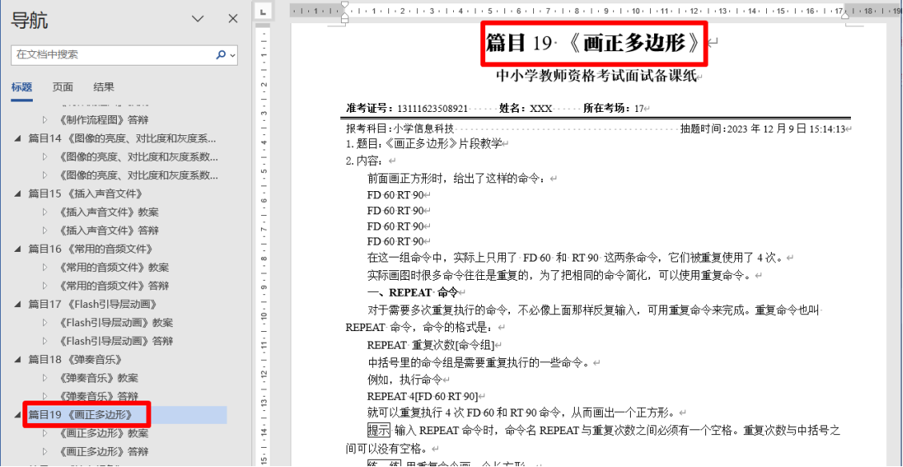Image resolution: width=903 pixels, height=467 pixels.
Task: Open 篇目18《弹奏音乐》 in navigation list
Action: tap(74, 360)
